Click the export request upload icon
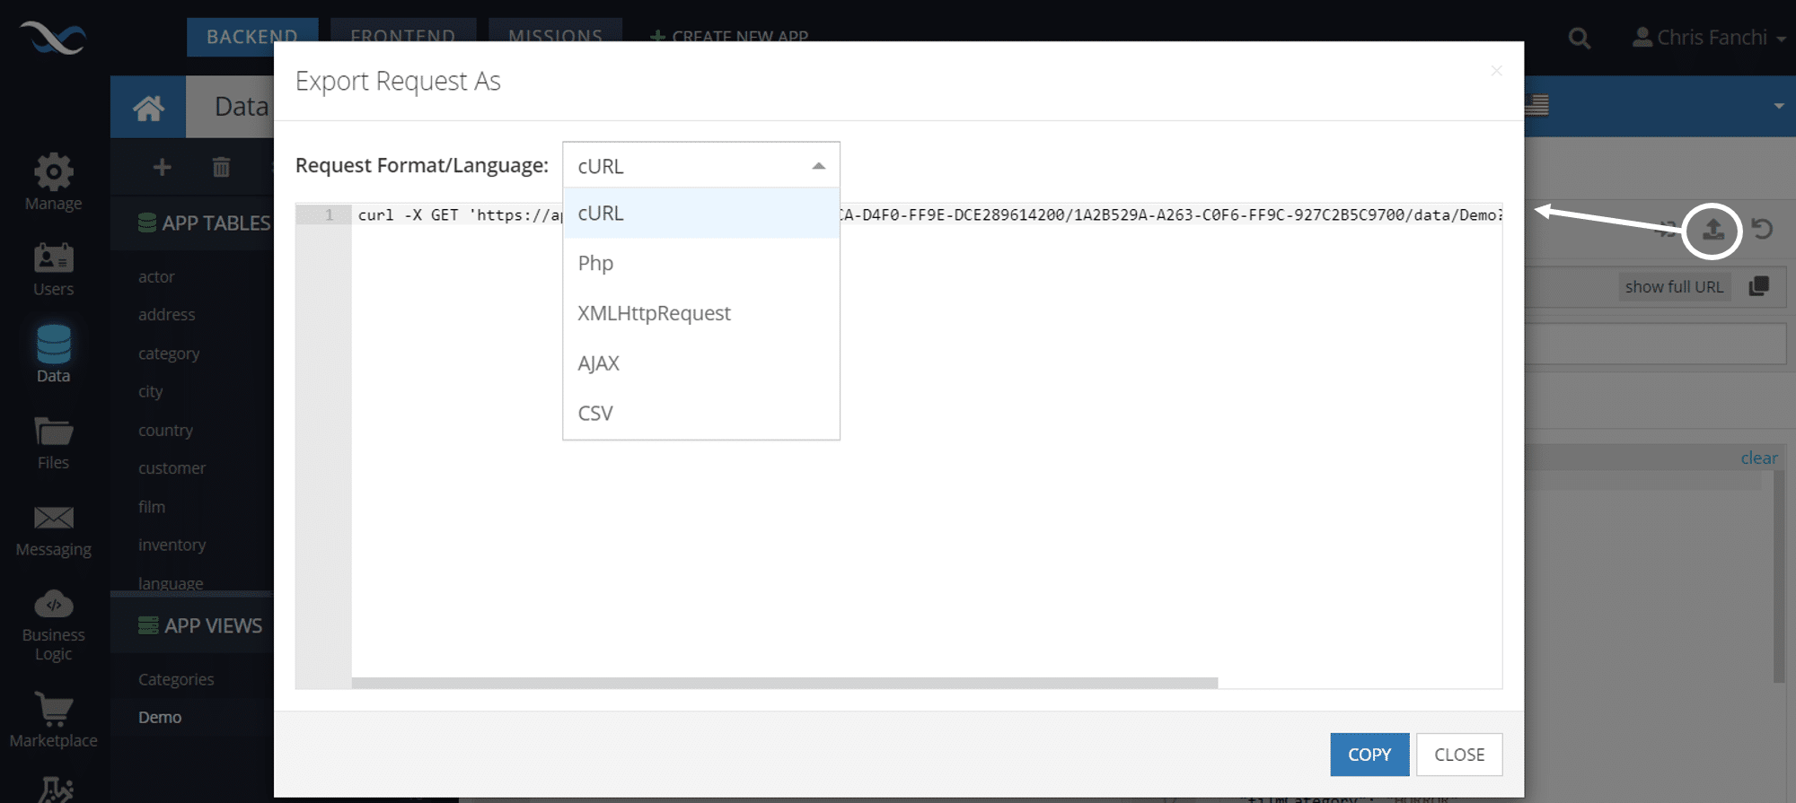 1712,230
